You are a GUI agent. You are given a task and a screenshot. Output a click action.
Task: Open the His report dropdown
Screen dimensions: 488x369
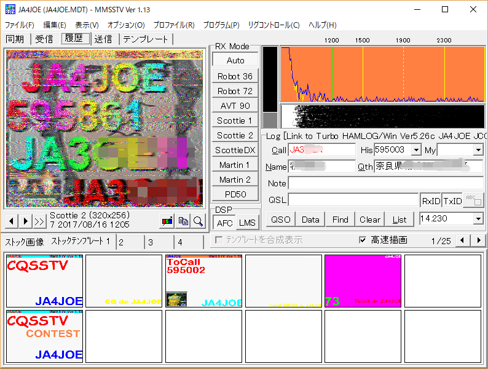tap(416, 150)
